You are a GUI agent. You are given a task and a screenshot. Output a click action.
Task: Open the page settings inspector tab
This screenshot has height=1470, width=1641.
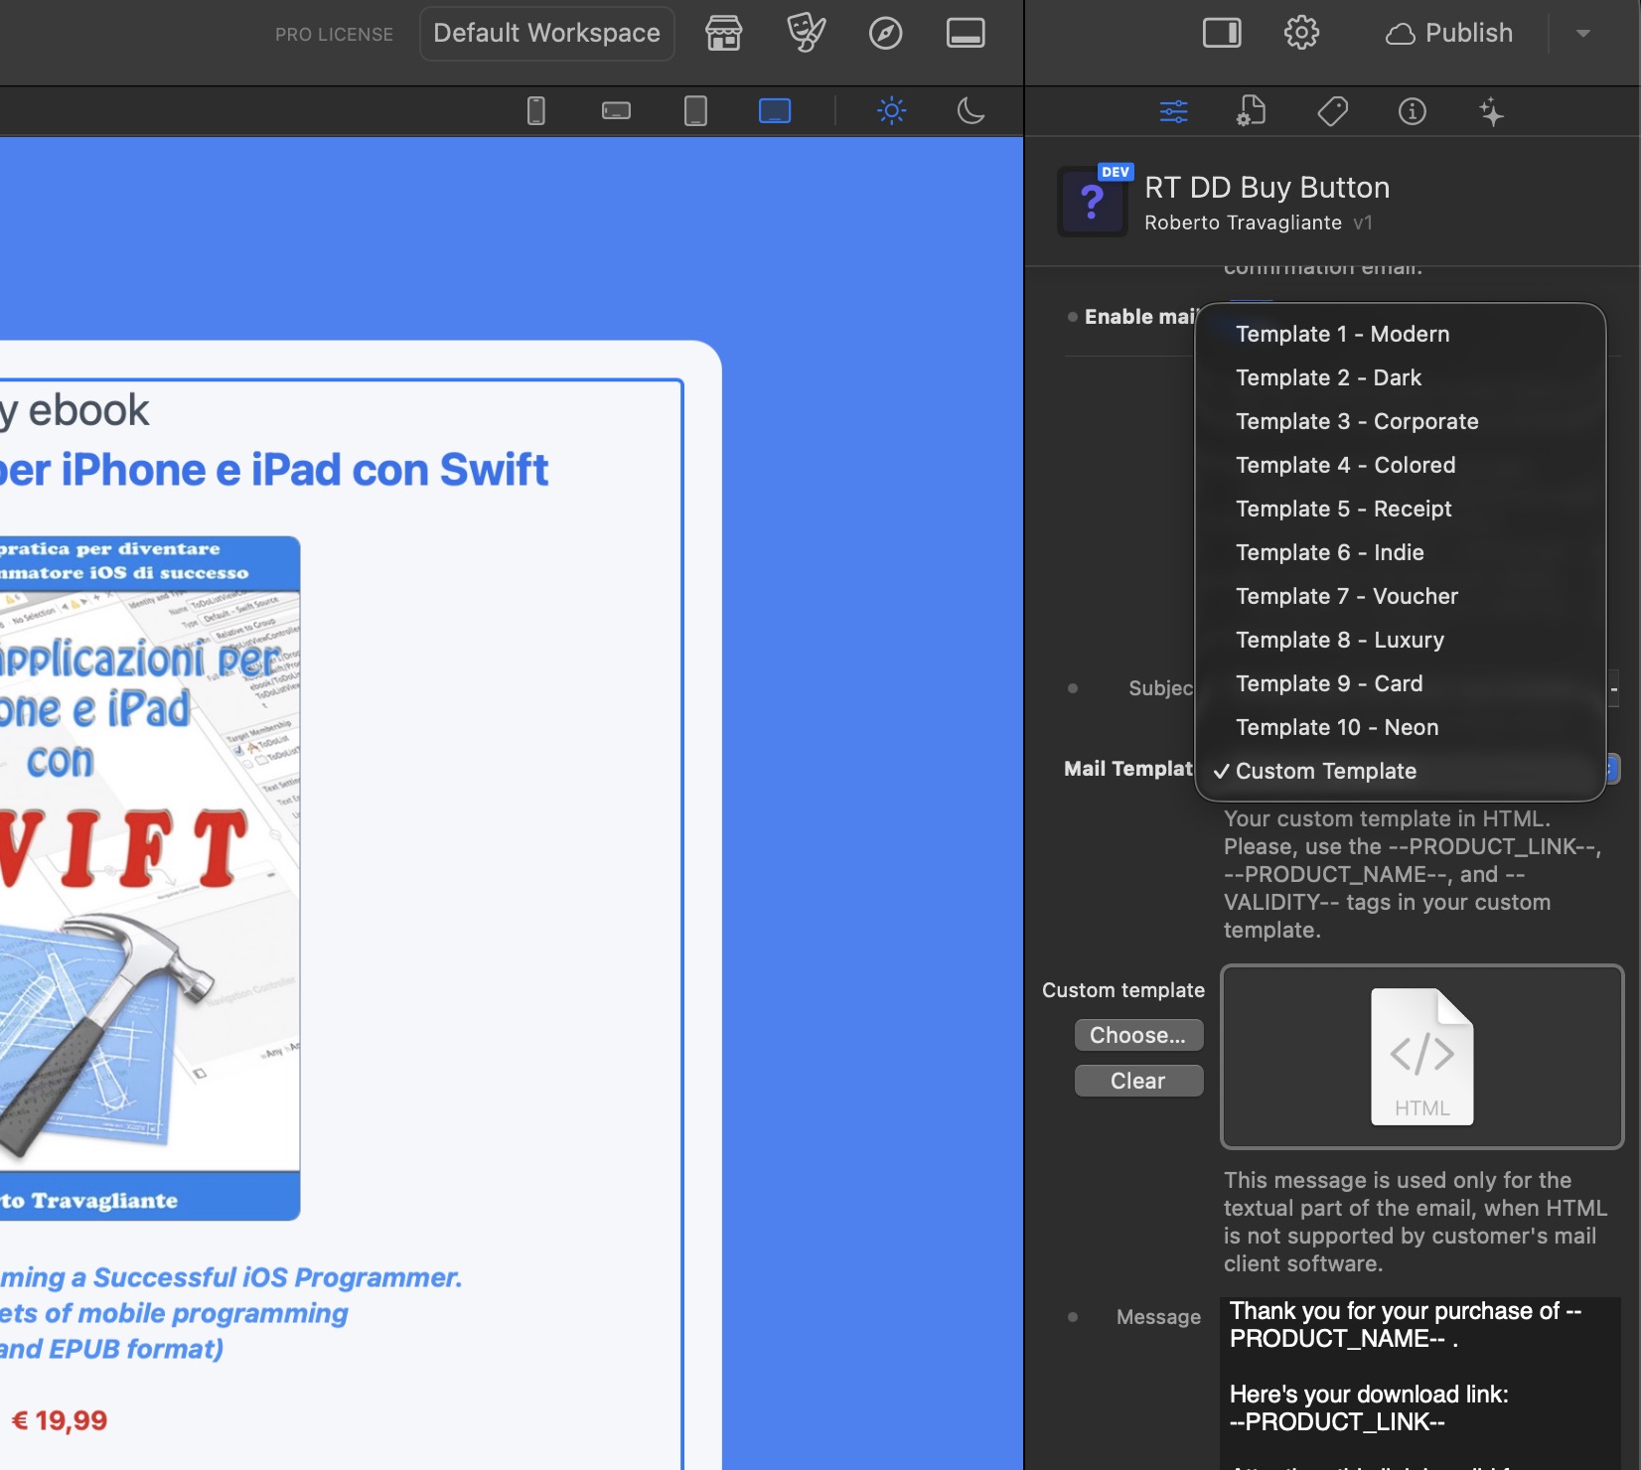click(x=1252, y=111)
